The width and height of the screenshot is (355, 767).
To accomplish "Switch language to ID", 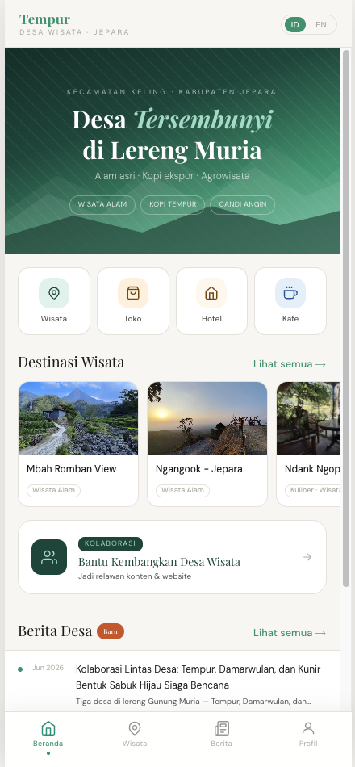I will point(294,24).
